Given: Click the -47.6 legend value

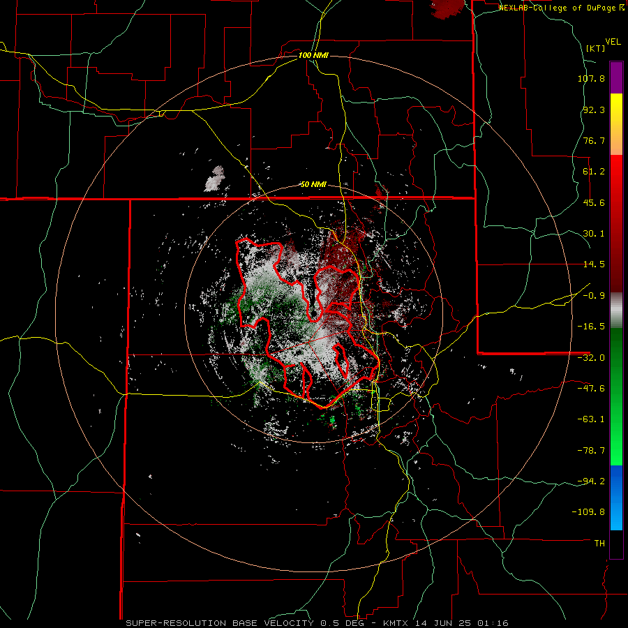Looking at the screenshot, I should (x=591, y=389).
